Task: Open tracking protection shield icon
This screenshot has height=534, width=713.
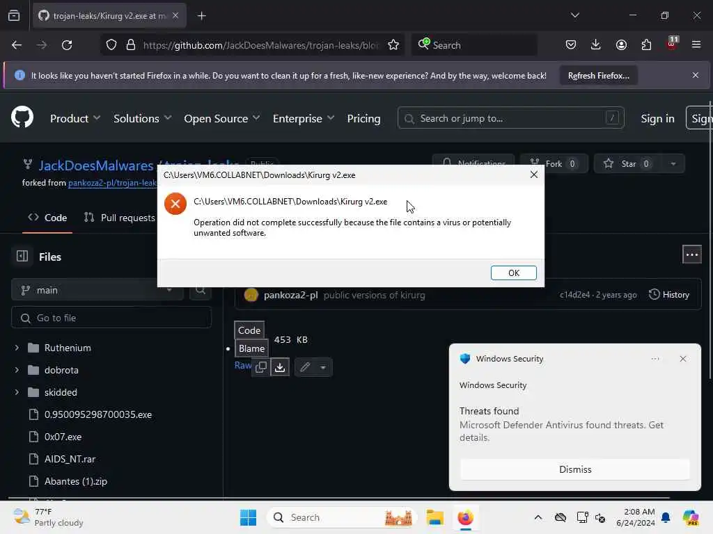Action: [x=111, y=45]
